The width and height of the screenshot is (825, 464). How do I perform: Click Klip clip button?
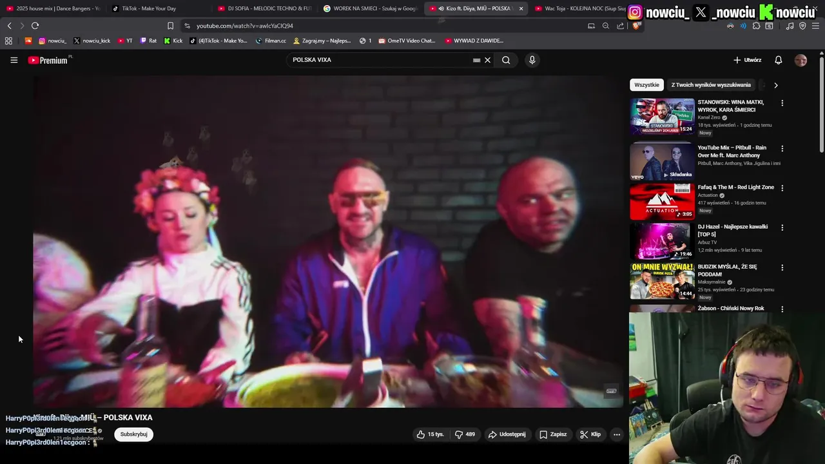pos(590,434)
